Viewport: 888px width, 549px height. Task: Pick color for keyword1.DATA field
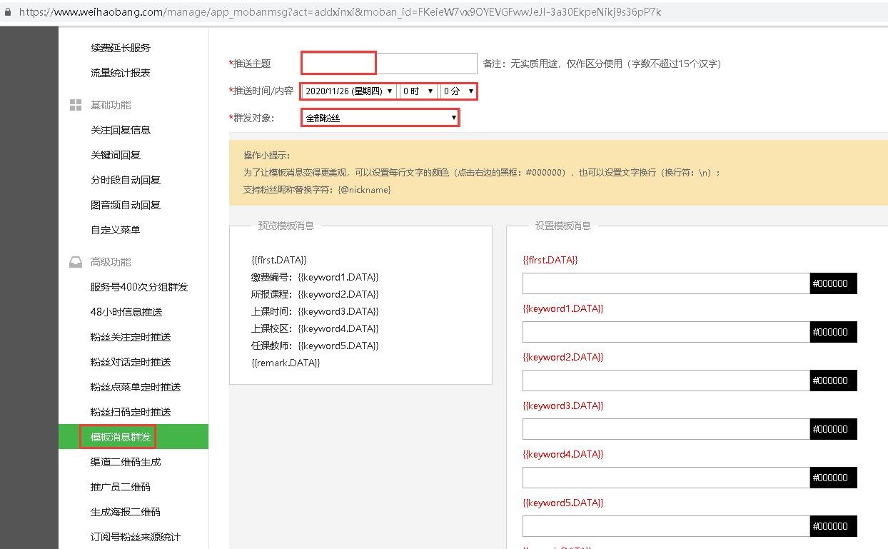833,332
